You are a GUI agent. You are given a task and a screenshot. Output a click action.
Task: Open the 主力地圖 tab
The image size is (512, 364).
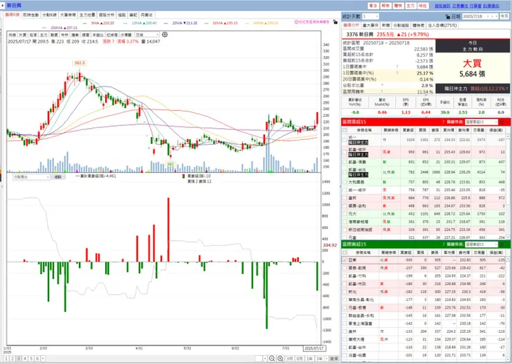87,15
